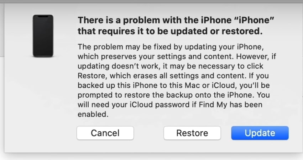Image resolution: width=303 pixels, height=160 pixels.
Task: Click the sentence start "The problem may be fixed"
Action: pyautogui.click(x=114, y=47)
